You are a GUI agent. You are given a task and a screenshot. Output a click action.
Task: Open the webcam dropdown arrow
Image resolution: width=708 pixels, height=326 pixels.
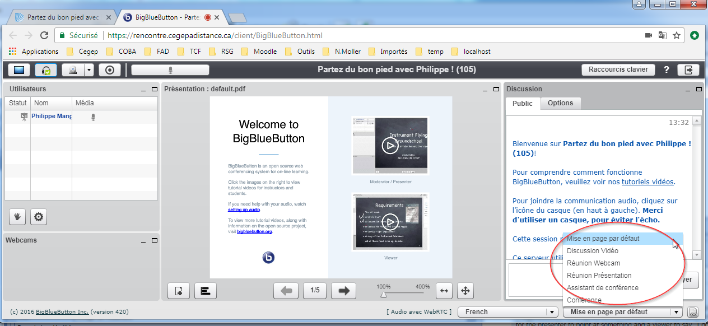88,70
